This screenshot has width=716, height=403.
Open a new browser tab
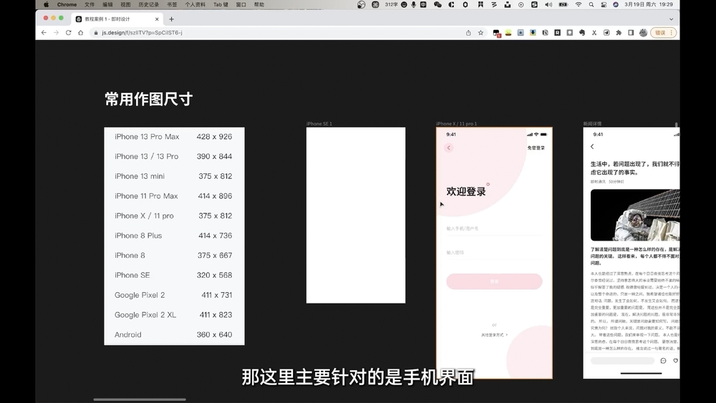[x=171, y=19]
